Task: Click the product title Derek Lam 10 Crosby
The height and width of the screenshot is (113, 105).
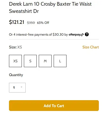Action: [x=32, y=4]
